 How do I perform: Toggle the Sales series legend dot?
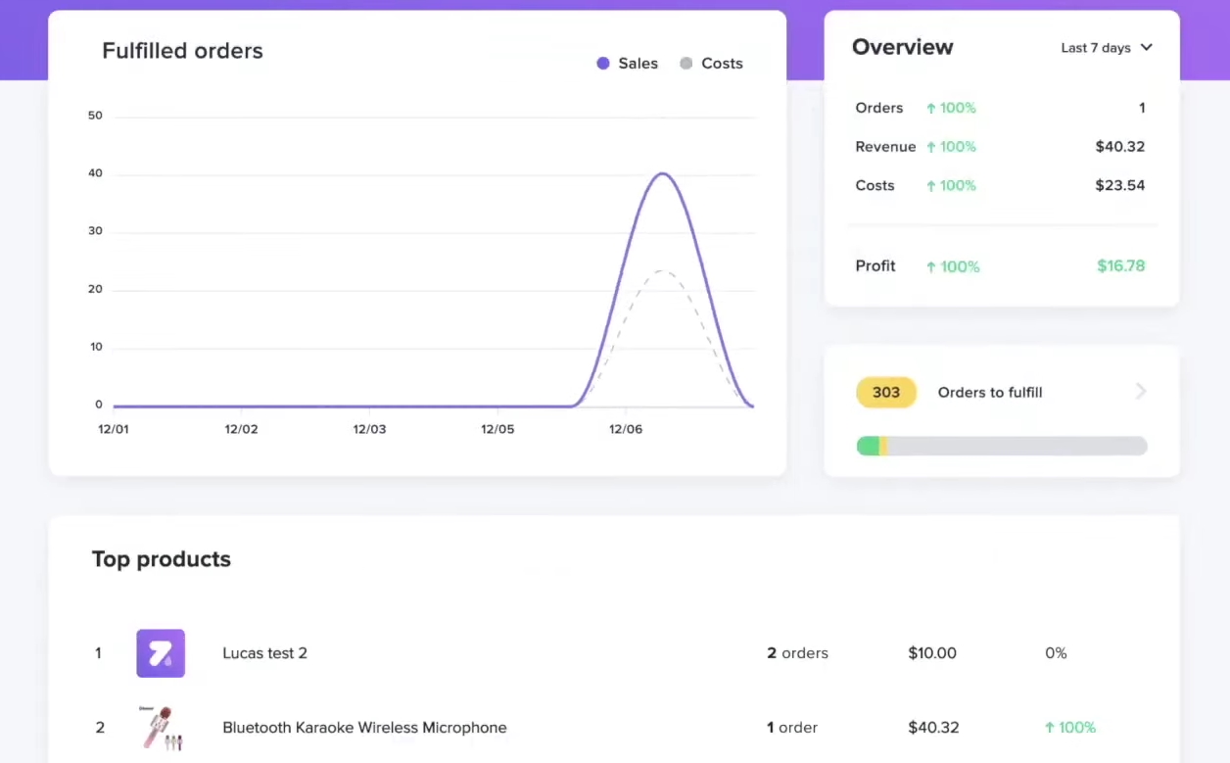coord(603,64)
